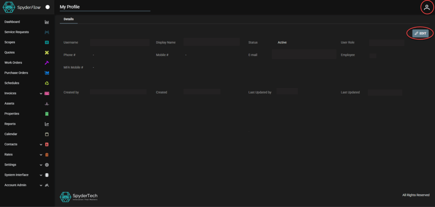Image resolution: width=435 pixels, height=207 pixels.
Task: Click the Quotes icon in sidebar
Action: pyautogui.click(x=47, y=53)
